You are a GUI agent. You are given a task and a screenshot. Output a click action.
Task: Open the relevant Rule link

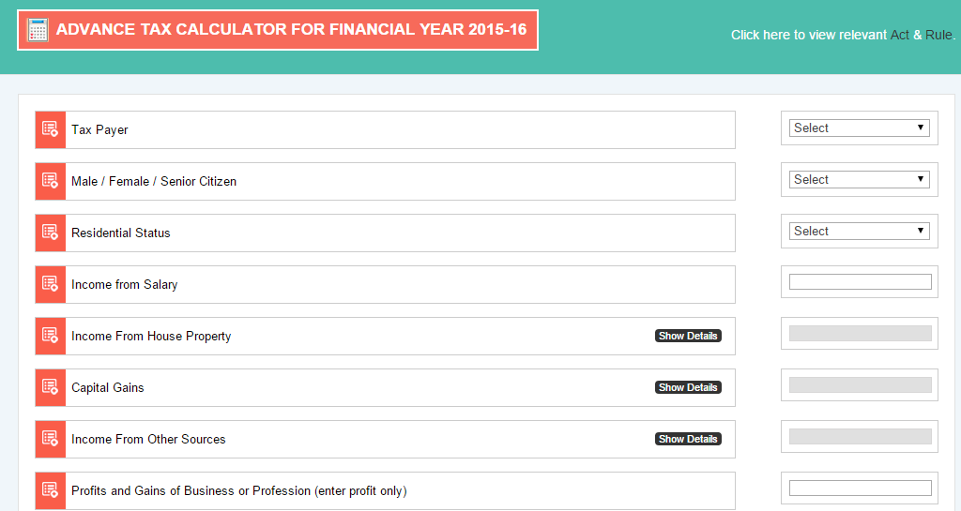[x=938, y=35]
